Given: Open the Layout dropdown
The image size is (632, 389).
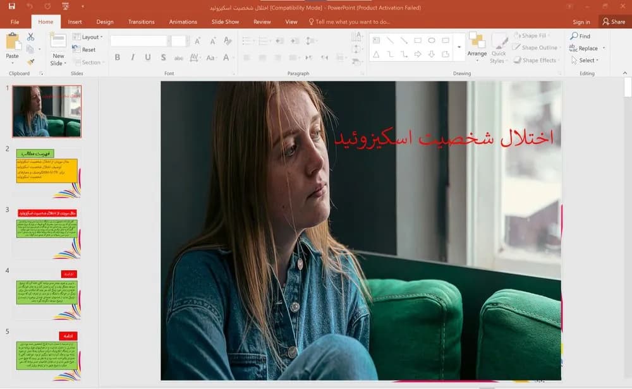Looking at the screenshot, I should 88,37.
